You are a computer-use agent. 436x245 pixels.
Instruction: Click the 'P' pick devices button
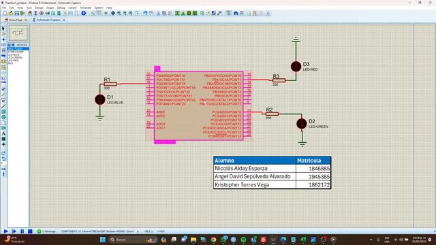(x=9, y=45)
